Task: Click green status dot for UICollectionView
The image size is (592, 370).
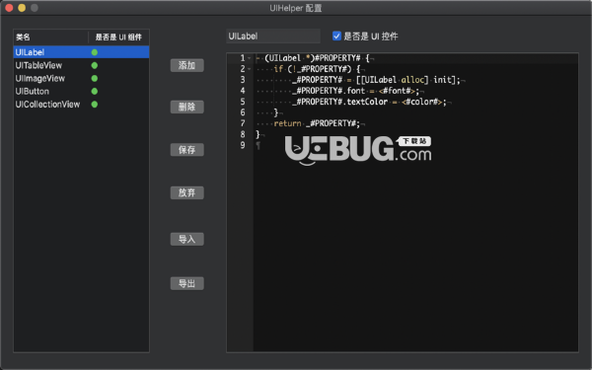Action: click(x=95, y=105)
